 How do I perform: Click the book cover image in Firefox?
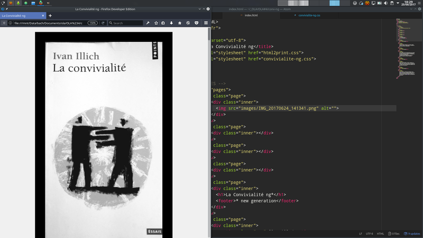pyautogui.click(x=104, y=135)
